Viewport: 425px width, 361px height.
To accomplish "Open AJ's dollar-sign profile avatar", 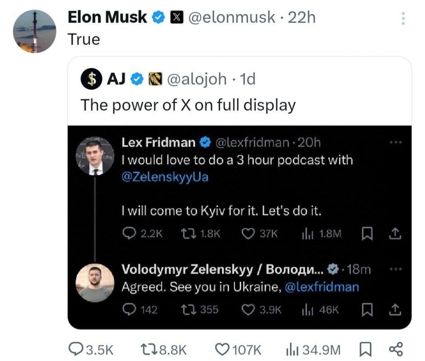I will (91, 79).
